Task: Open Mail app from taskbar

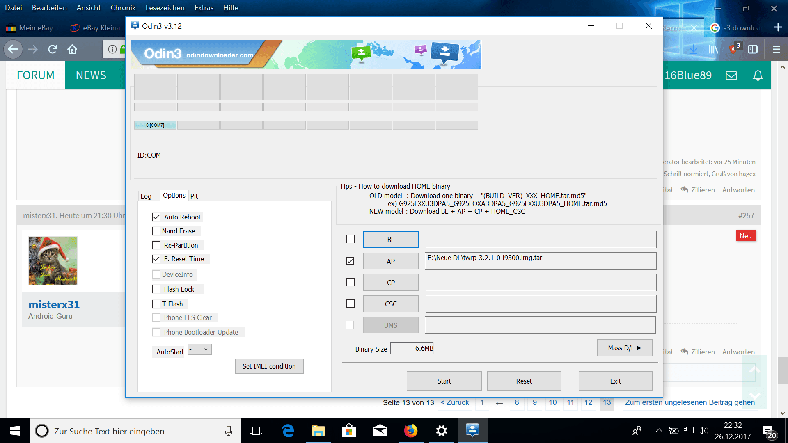Action: click(380, 431)
